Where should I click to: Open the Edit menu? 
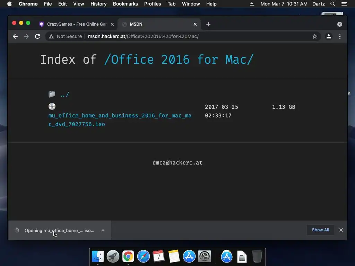tap(62, 4)
